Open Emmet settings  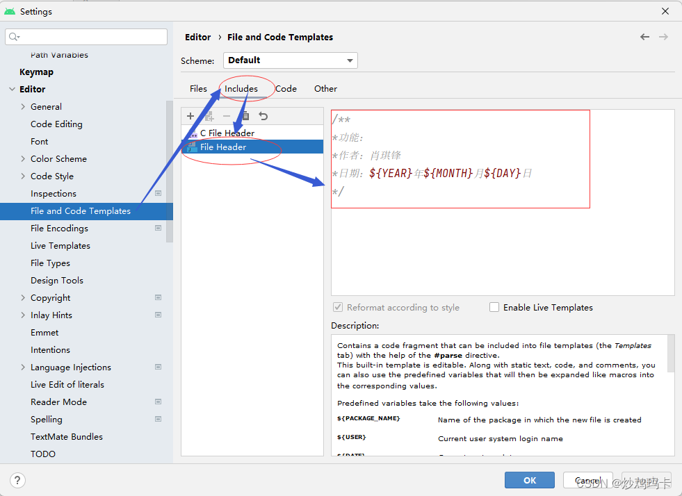(x=44, y=333)
